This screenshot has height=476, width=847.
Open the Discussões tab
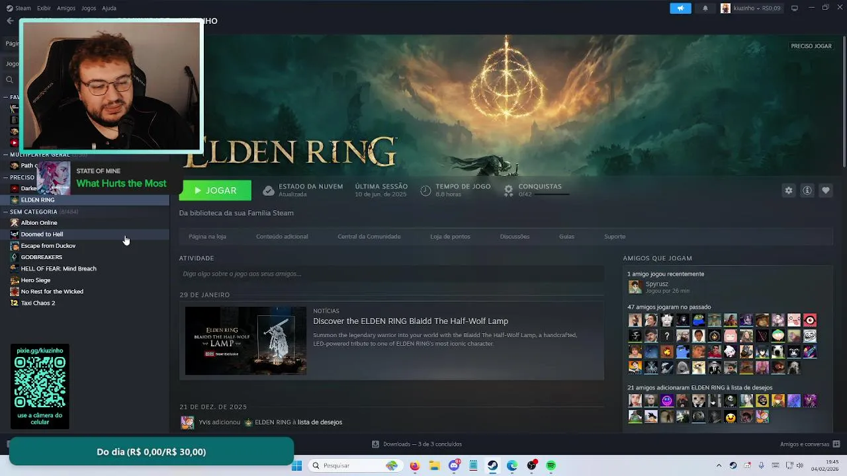tap(515, 236)
